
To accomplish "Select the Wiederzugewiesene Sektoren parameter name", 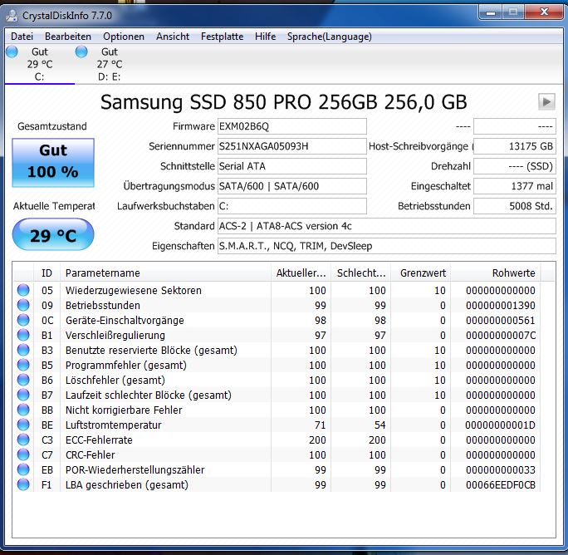I will tap(134, 290).
